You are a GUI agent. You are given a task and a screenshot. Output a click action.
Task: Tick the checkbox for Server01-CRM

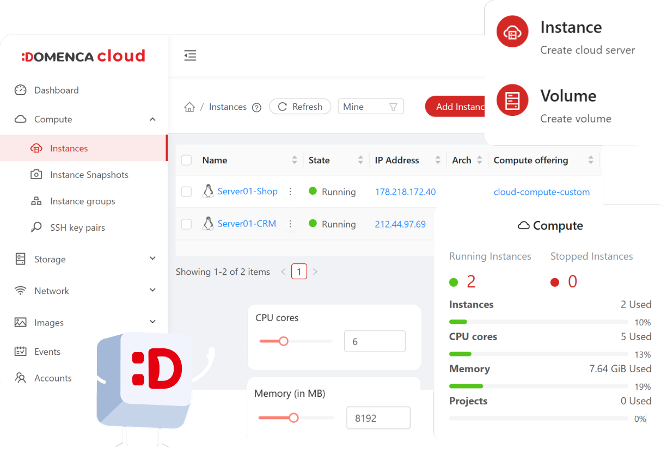tap(186, 224)
